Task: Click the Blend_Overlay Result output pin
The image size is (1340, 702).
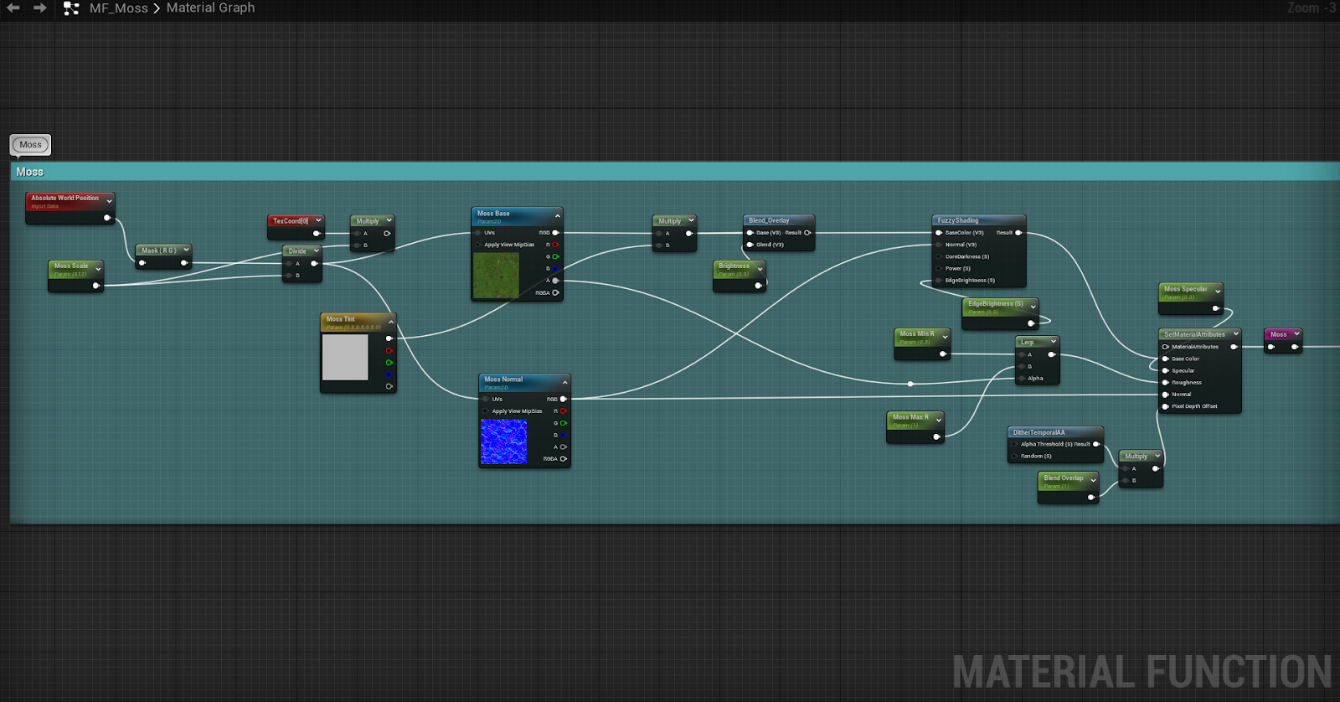Action: pyautogui.click(x=807, y=233)
